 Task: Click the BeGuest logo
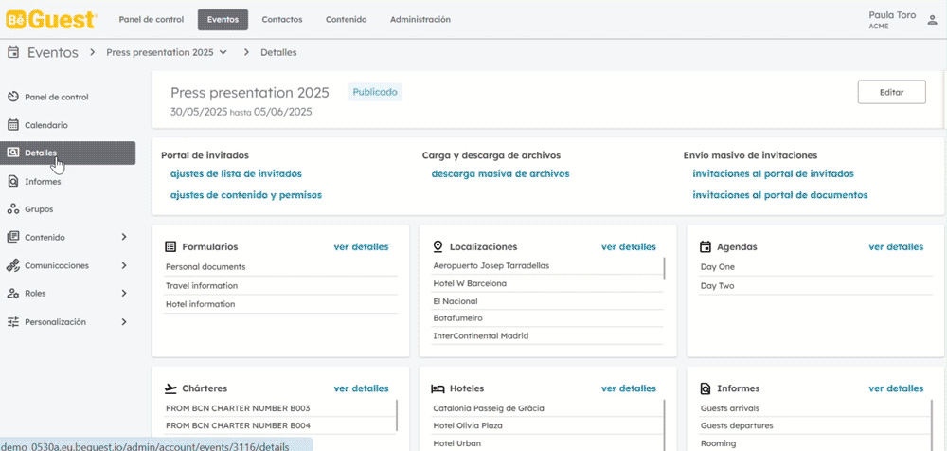pyautogui.click(x=51, y=19)
